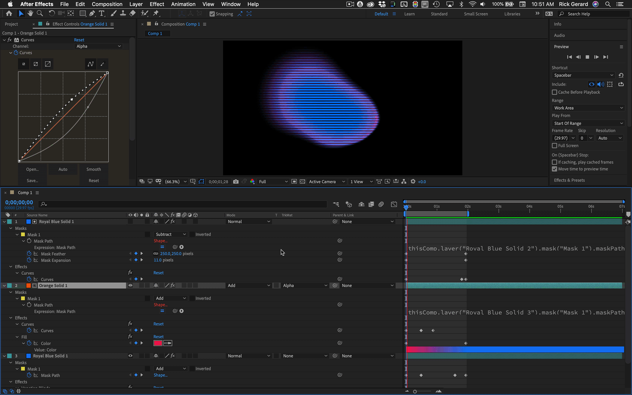Open the mask mode Subtract dropdown
632x395 pixels.
[x=170, y=234]
